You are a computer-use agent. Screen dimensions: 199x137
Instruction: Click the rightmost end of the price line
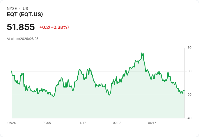[x=184, y=91]
